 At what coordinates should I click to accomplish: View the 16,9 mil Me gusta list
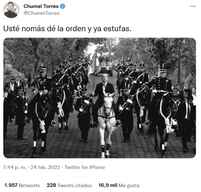click(119, 185)
